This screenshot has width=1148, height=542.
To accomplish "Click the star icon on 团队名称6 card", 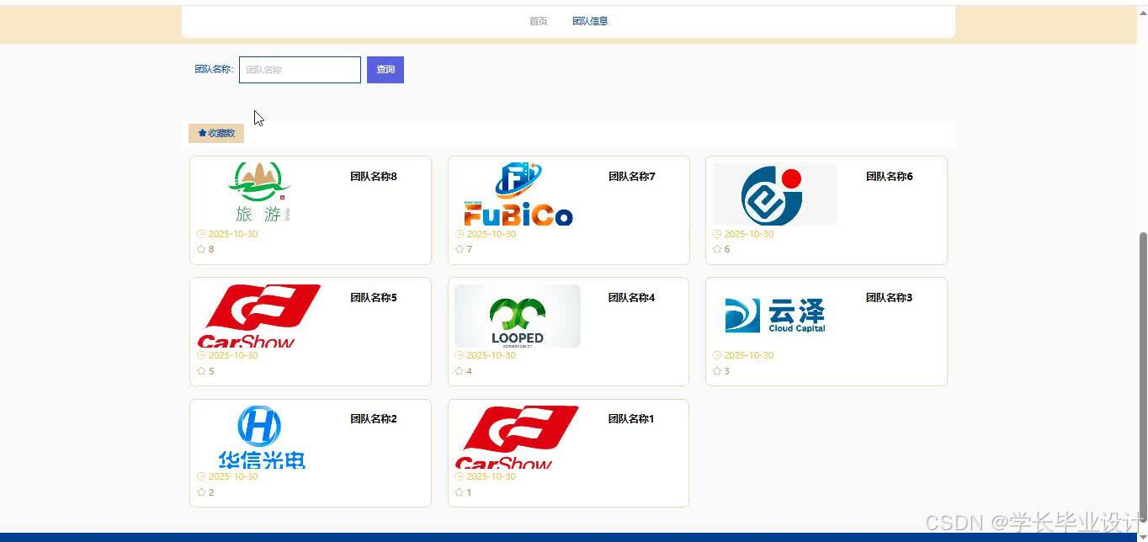I will tap(717, 249).
